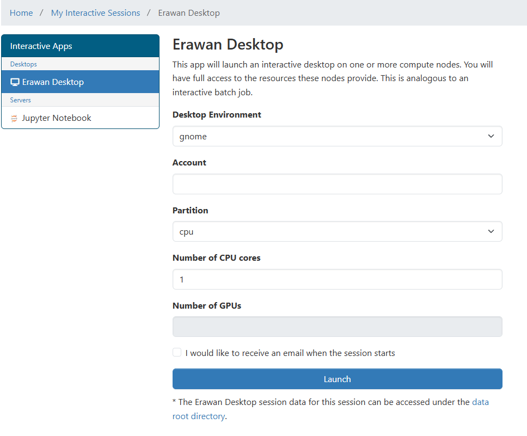
Task: Click the monitor icon beside Erawan Desktop
Action: click(x=15, y=82)
